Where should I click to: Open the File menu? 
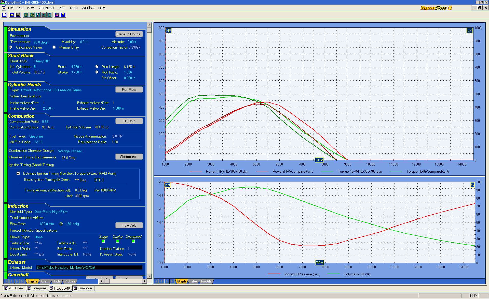click(x=10, y=8)
